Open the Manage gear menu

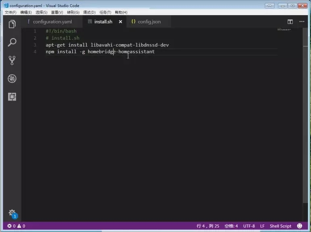click(12, 213)
